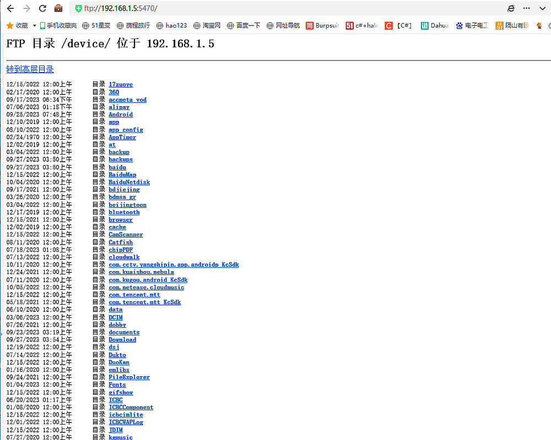551x440 pixels.
Task: Click the ftp address bar field
Action: point(275,8)
